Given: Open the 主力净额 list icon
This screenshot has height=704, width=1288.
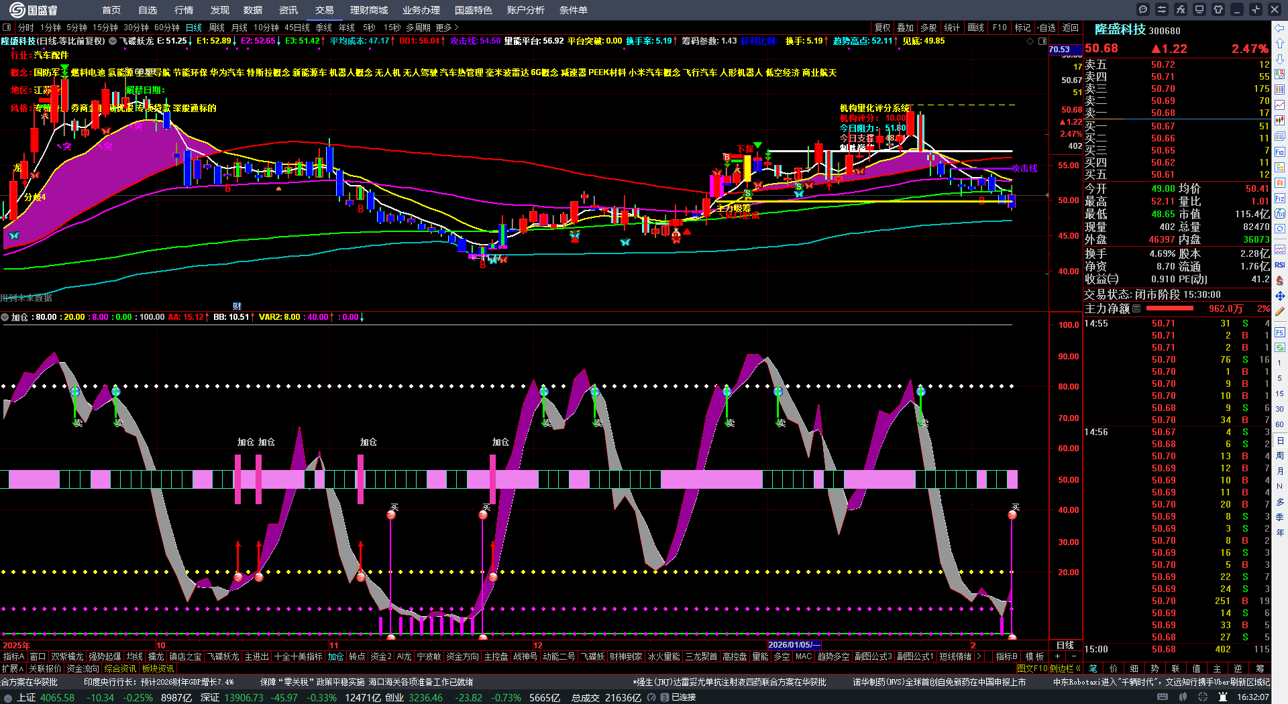Looking at the screenshot, I should [x=1136, y=308].
